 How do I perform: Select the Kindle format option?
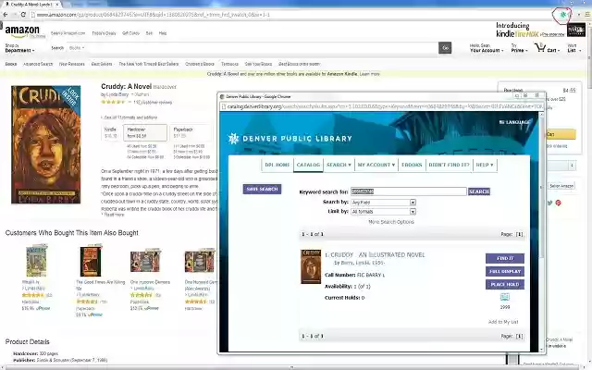111,132
